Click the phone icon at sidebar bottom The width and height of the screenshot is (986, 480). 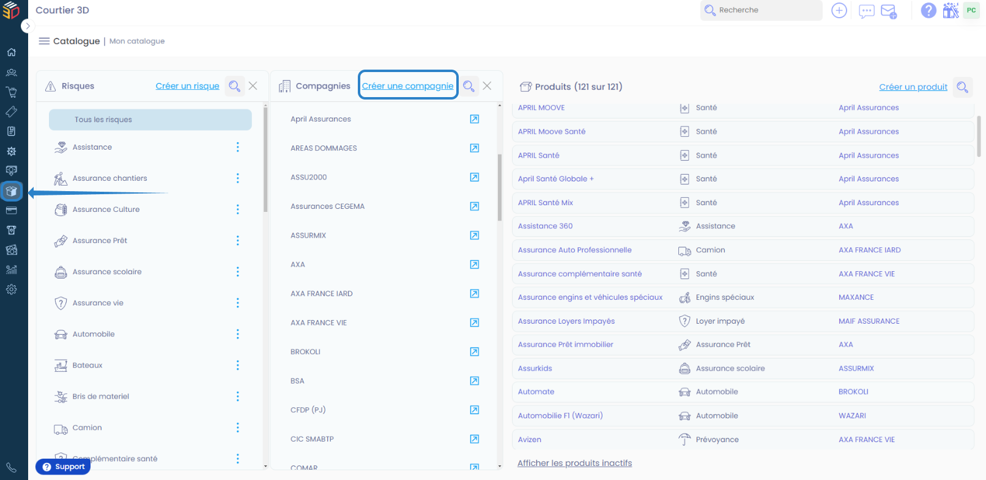[11, 468]
